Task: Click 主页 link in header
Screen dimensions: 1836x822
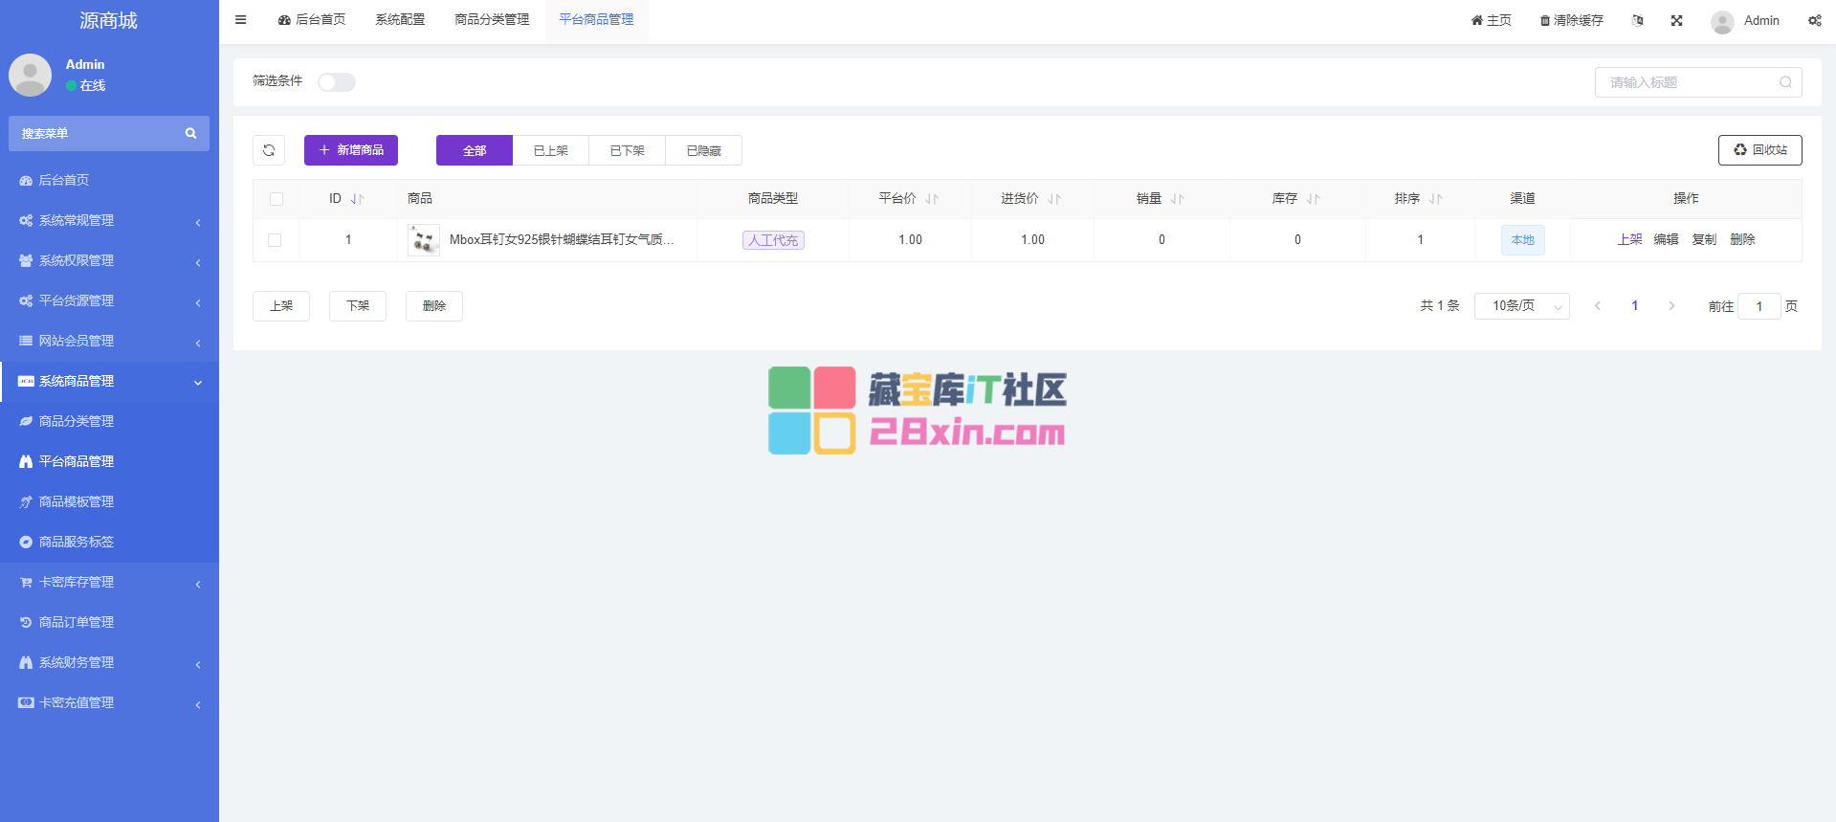Action: pyautogui.click(x=1492, y=20)
